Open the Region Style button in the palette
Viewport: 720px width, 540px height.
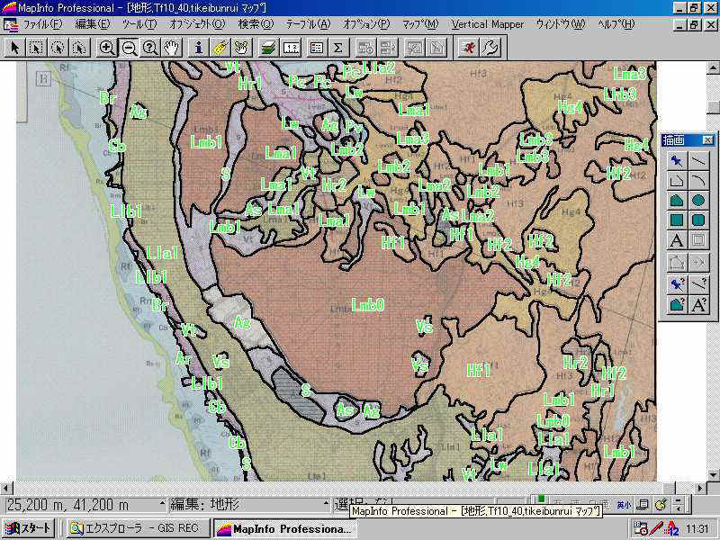[676, 304]
